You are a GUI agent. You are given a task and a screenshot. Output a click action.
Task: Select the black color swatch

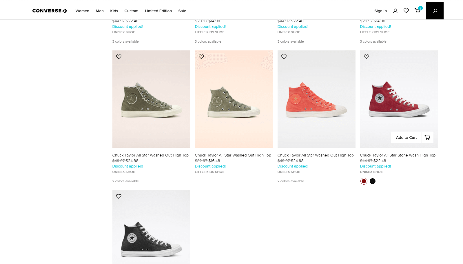(x=373, y=181)
